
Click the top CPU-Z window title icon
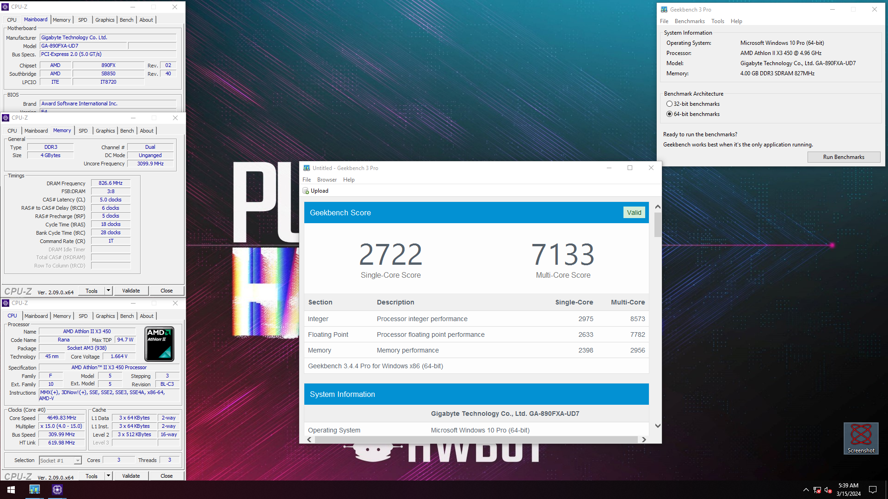coord(6,7)
